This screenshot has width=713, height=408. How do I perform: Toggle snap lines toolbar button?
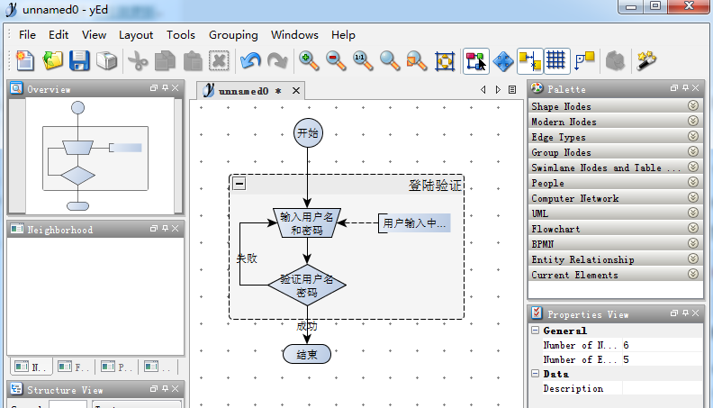[530, 61]
